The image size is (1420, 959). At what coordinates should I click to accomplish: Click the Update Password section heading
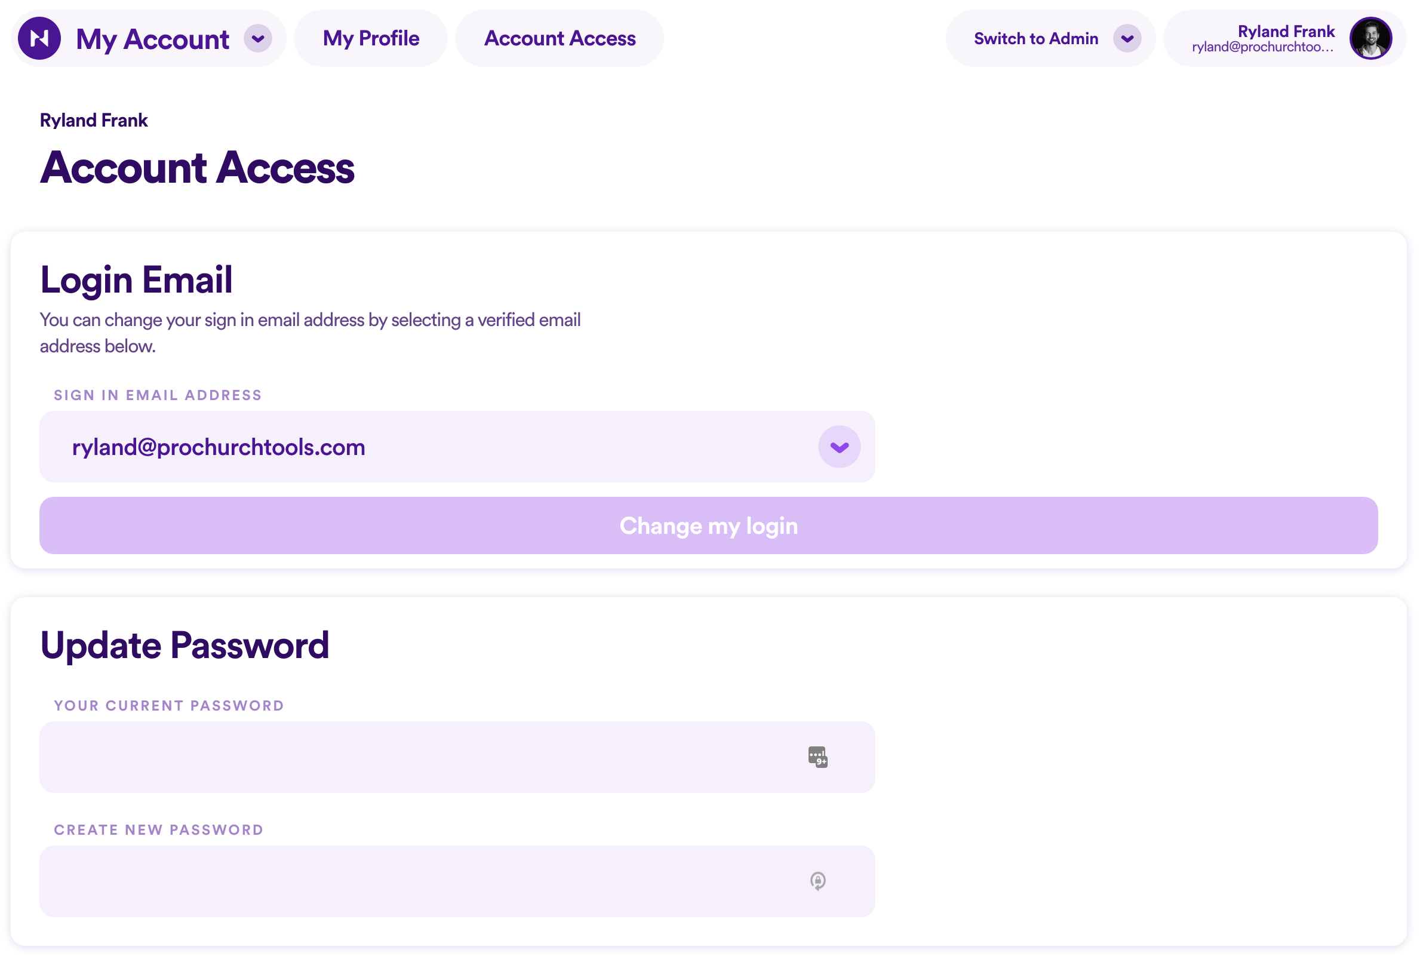185,645
